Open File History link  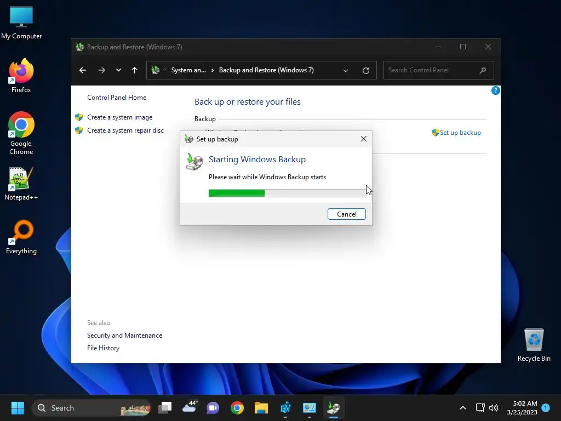103,348
